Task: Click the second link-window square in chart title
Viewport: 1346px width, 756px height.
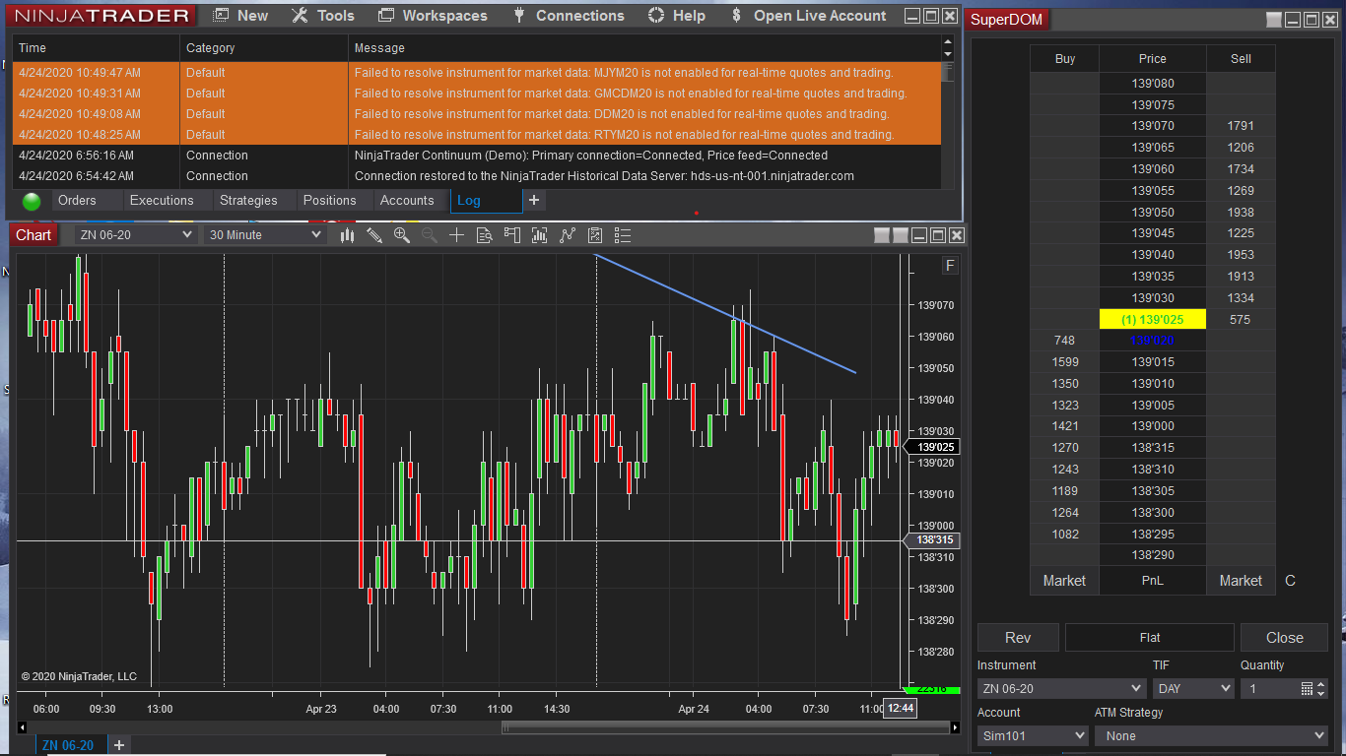Action: coord(900,235)
